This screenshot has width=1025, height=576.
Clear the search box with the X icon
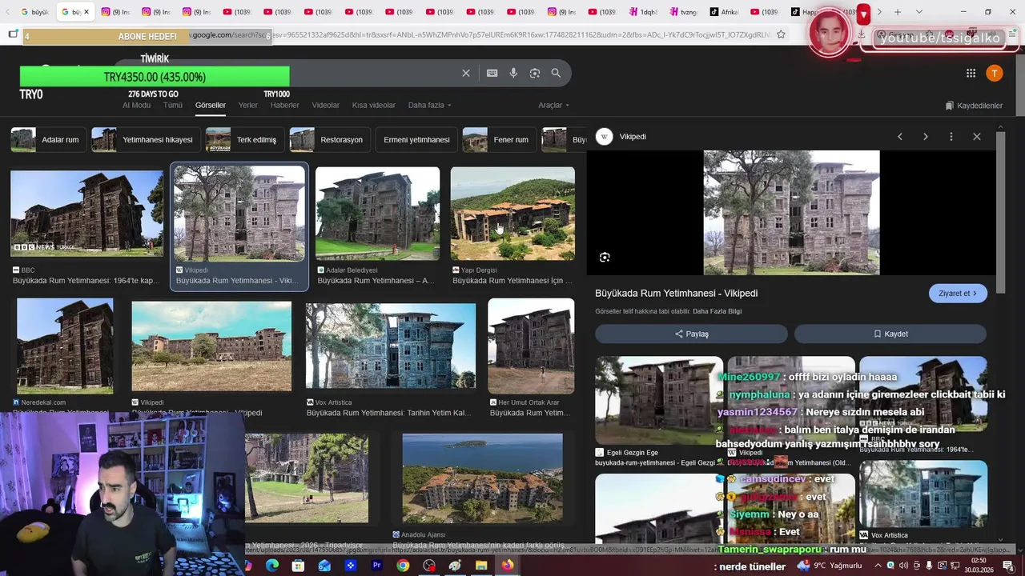coord(466,73)
